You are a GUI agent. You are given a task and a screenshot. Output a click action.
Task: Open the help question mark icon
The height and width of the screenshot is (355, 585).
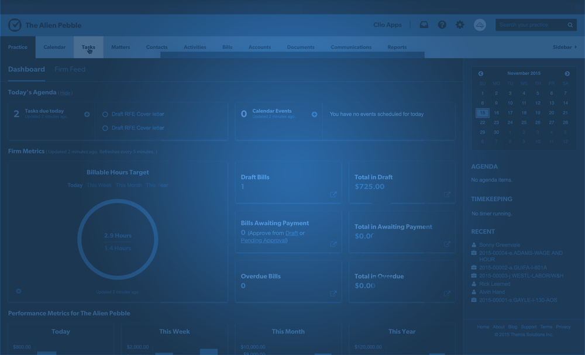[x=442, y=25]
